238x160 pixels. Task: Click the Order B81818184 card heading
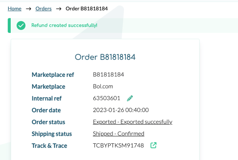coord(105,57)
